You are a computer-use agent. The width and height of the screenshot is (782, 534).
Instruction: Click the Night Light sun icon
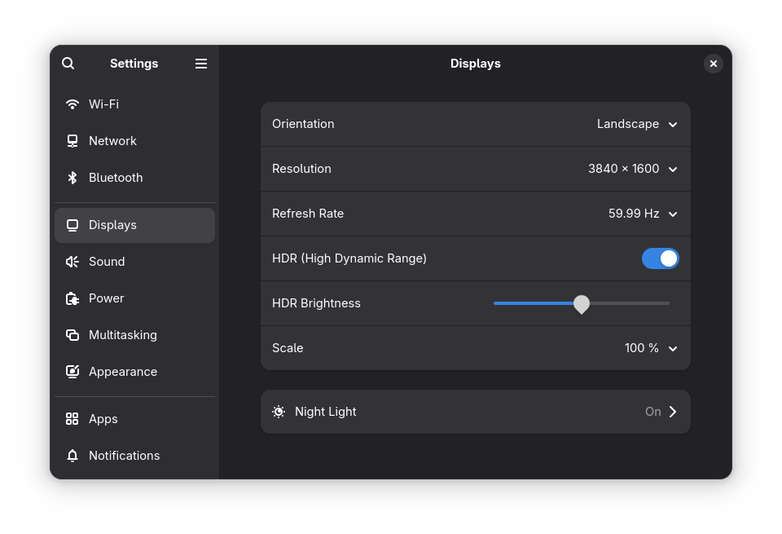click(279, 411)
